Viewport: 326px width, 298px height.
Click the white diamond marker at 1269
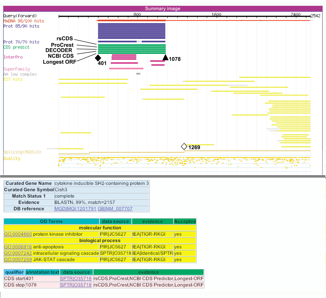pos(184,146)
